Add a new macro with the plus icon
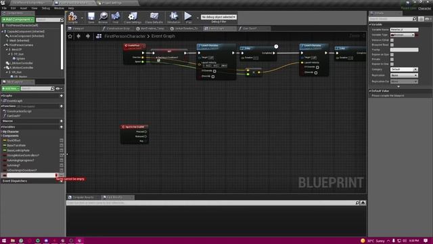The image size is (433, 244). 62,121
